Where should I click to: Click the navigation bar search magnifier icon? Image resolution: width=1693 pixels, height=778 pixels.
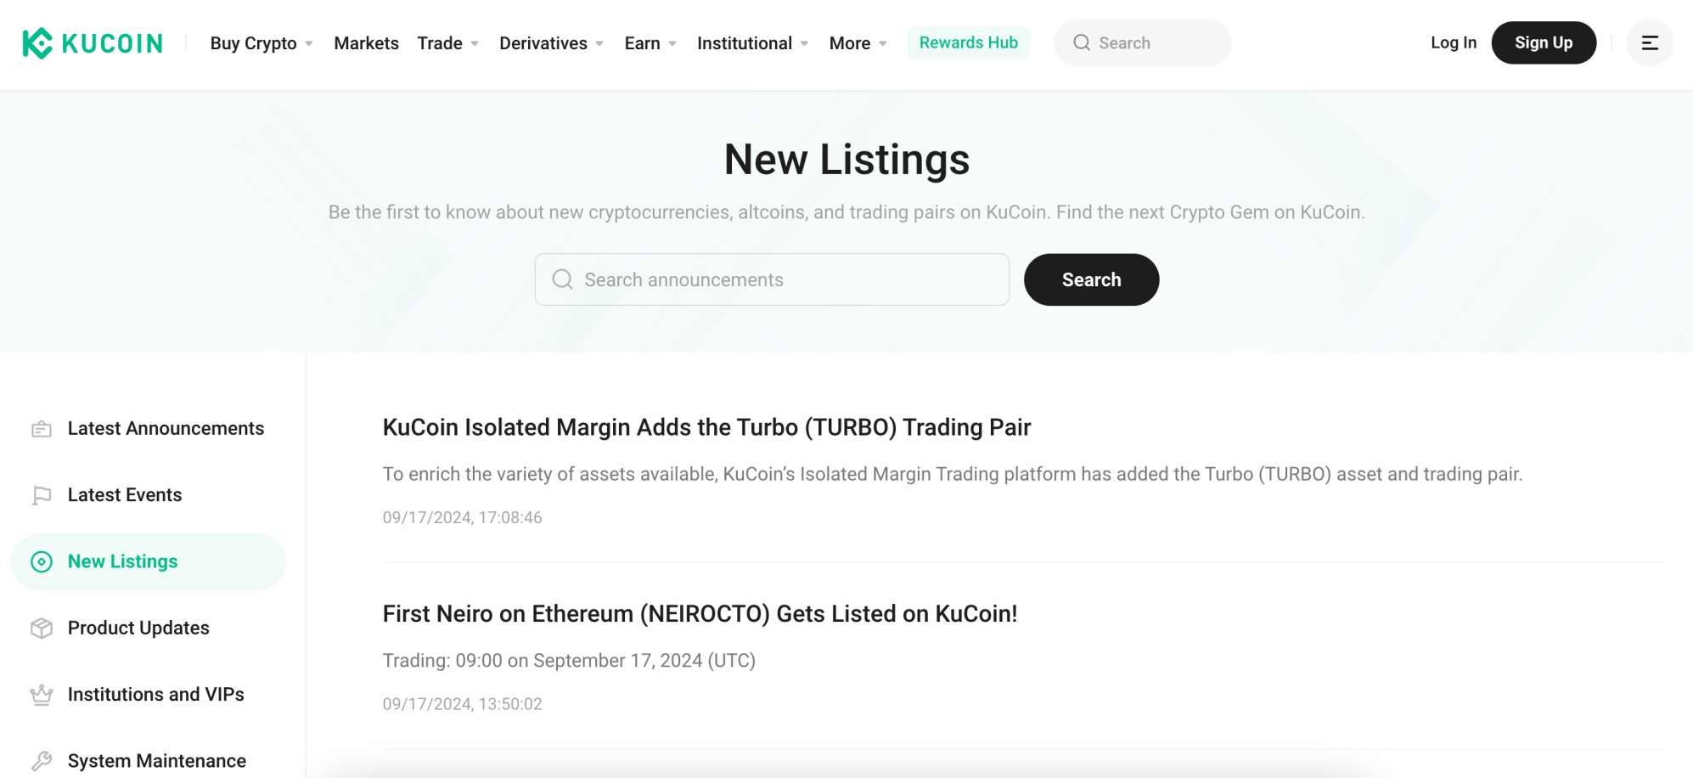pyautogui.click(x=1082, y=42)
